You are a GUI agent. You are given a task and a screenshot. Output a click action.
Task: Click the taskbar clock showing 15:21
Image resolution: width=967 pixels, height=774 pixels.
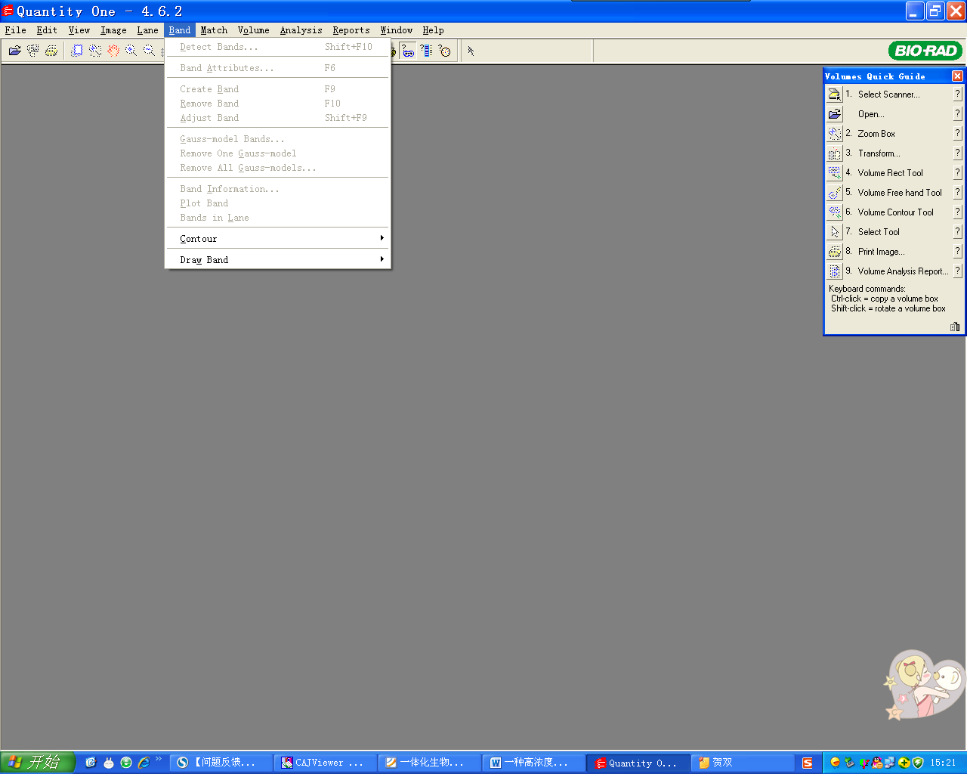pyautogui.click(x=943, y=763)
